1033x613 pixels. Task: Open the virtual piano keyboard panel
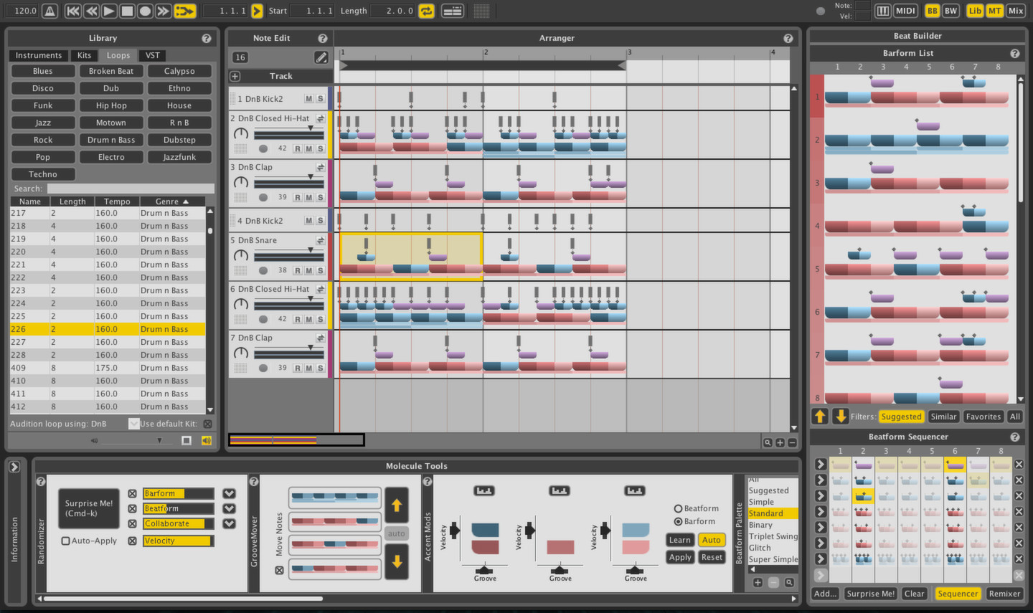884,11
